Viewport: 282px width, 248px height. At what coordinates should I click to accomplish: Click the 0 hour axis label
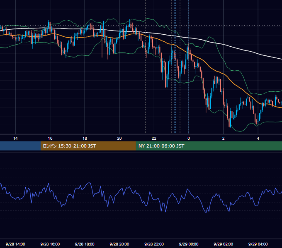(189, 138)
